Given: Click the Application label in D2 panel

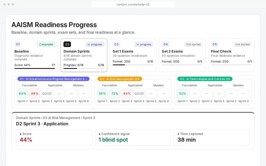Looking at the screenshot, I should click(135, 85).
